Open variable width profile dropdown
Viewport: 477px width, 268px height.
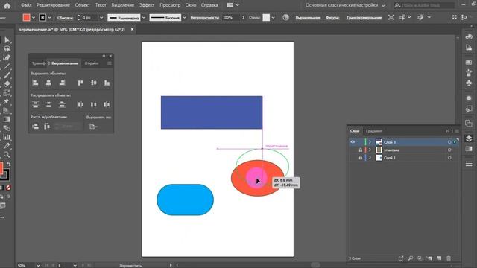click(x=144, y=18)
